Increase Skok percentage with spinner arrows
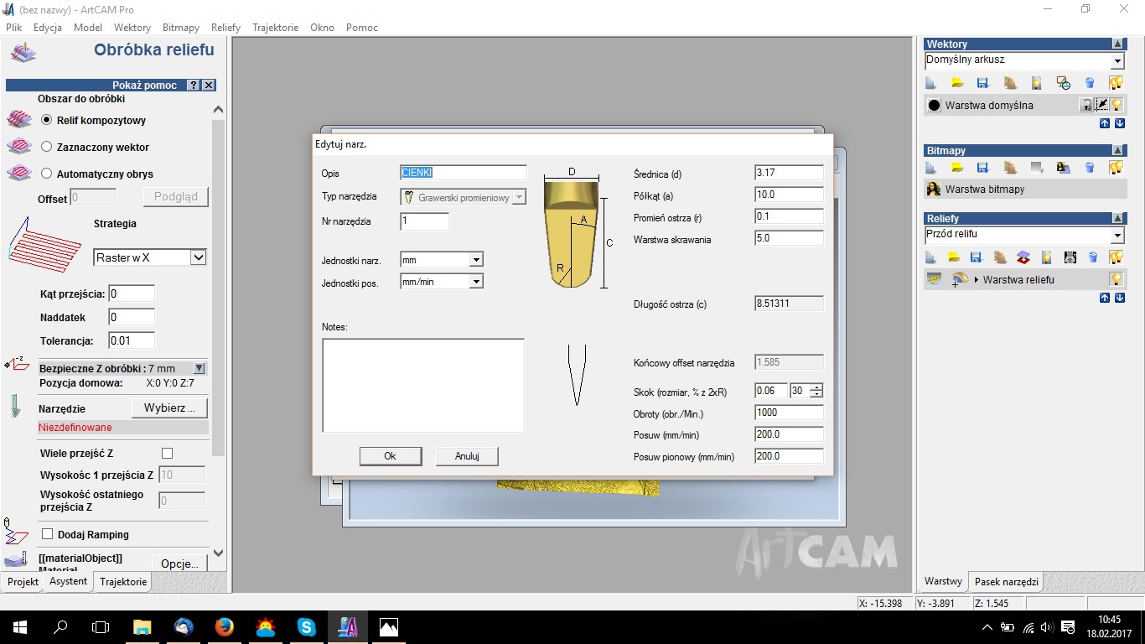Viewport: 1145px width, 644px height. 816,387
